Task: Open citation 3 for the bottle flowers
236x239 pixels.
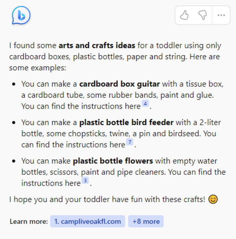Action: point(85,181)
